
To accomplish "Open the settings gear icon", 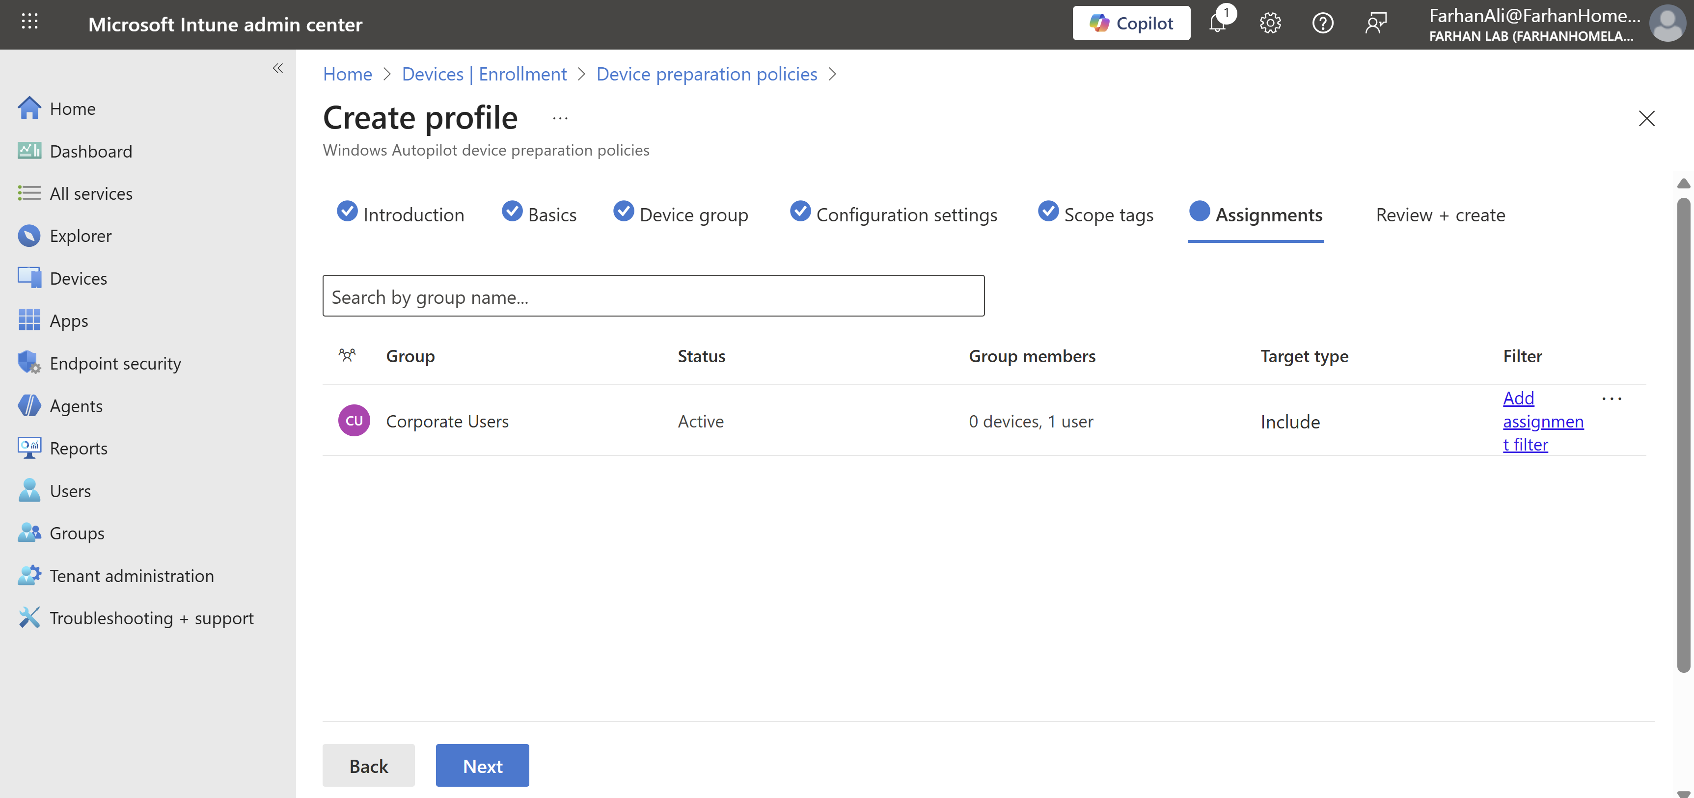I will [x=1270, y=24].
